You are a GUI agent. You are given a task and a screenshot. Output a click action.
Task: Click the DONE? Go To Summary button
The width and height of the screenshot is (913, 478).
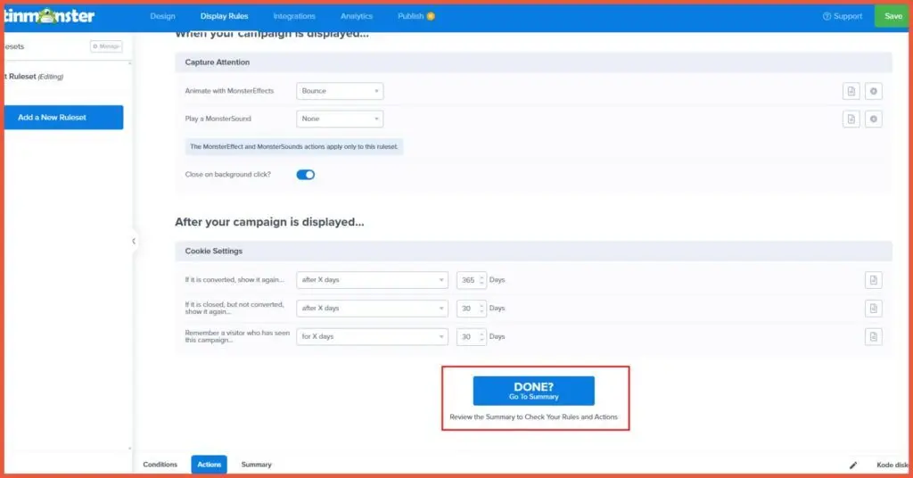click(533, 391)
